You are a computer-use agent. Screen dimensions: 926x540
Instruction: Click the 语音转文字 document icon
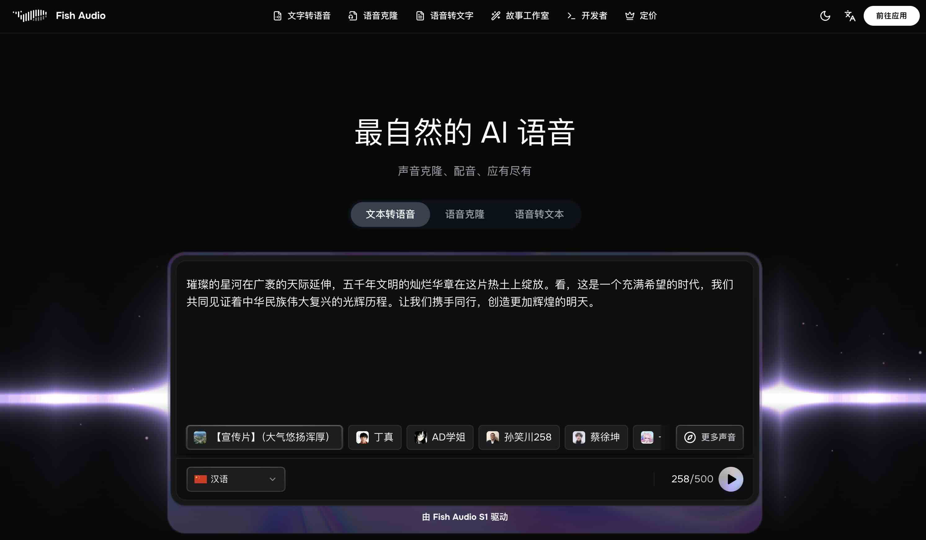[420, 16]
